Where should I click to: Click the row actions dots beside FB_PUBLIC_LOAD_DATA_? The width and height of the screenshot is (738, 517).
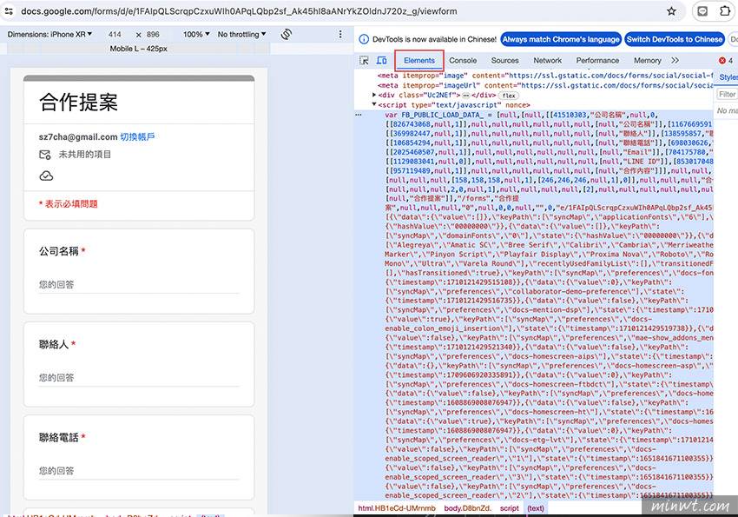(x=359, y=115)
